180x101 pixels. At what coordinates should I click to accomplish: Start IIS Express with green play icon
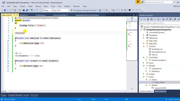pos(72,10)
